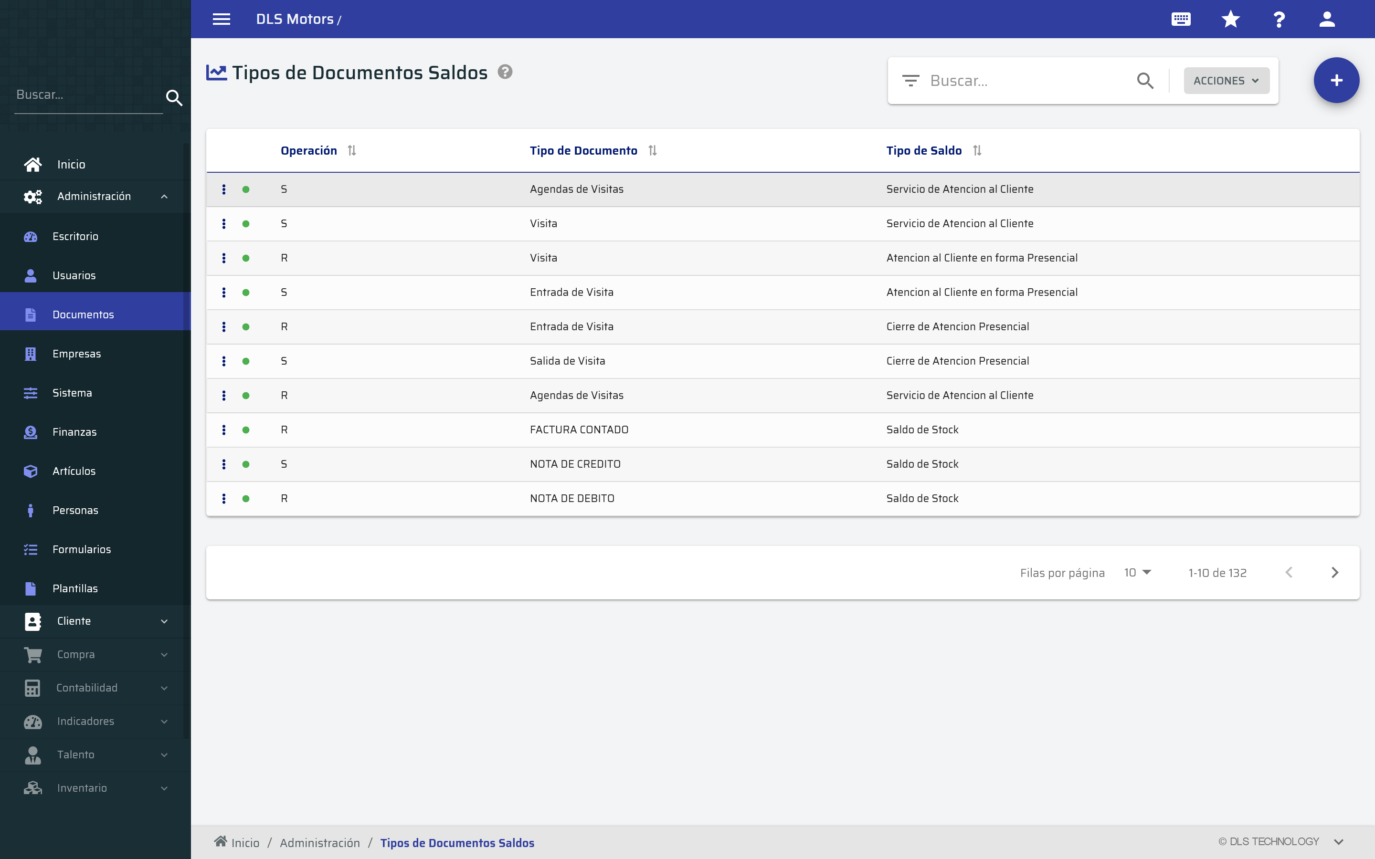Click help icon beside page title
Image resolution: width=1375 pixels, height=859 pixels.
(x=505, y=72)
